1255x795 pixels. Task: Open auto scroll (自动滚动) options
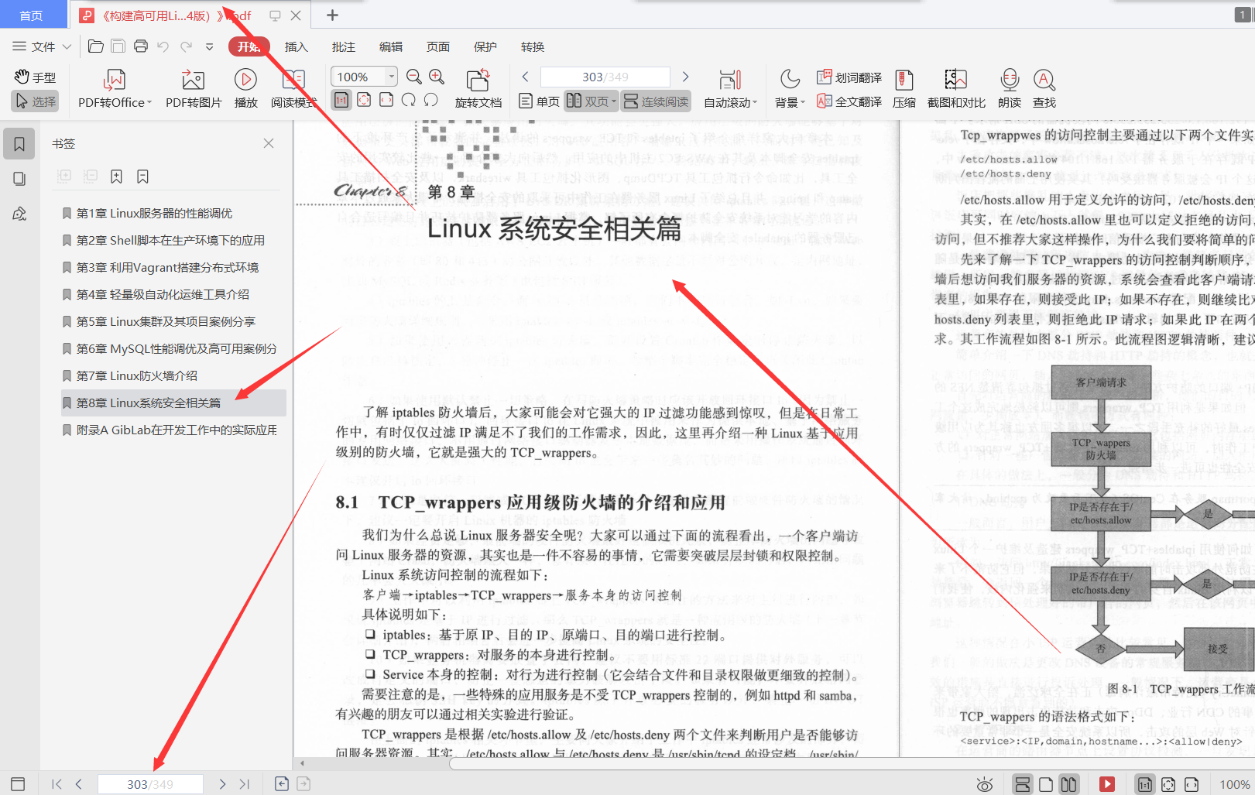click(730, 88)
